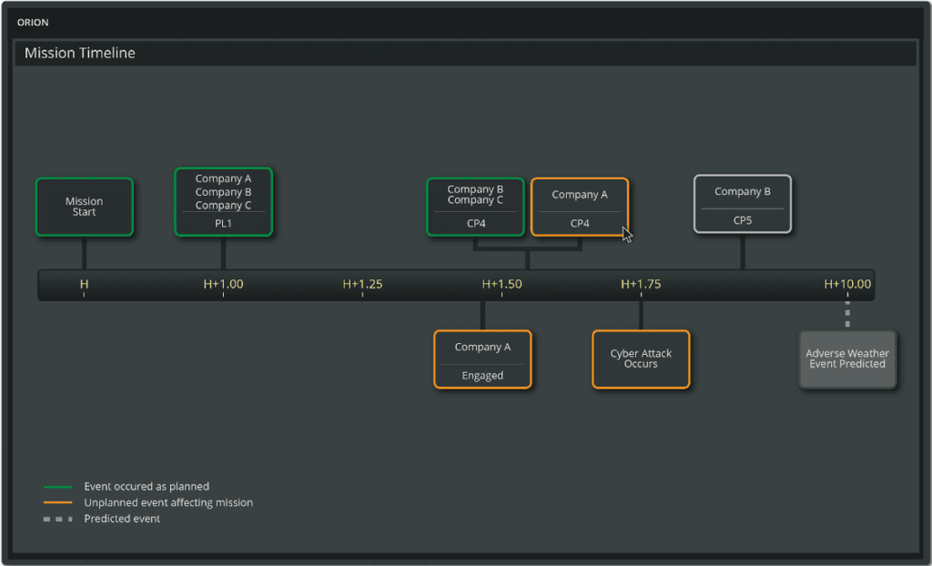Open the Company B CP5 event card
The image size is (932, 566).
[743, 204]
